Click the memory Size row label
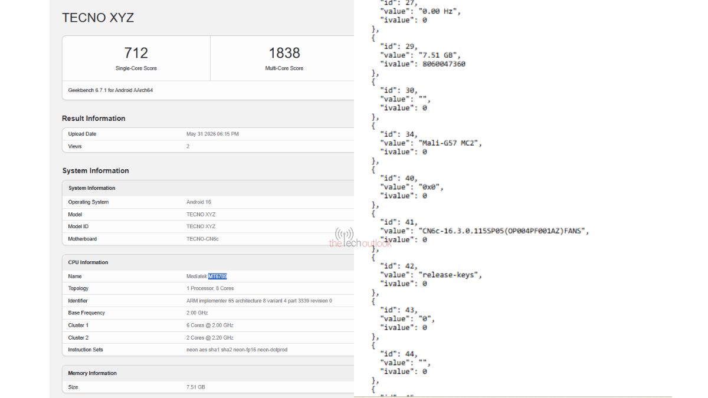 click(73, 387)
